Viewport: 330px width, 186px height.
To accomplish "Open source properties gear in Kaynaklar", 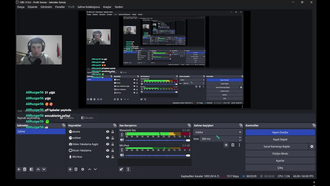I will 83,169.
